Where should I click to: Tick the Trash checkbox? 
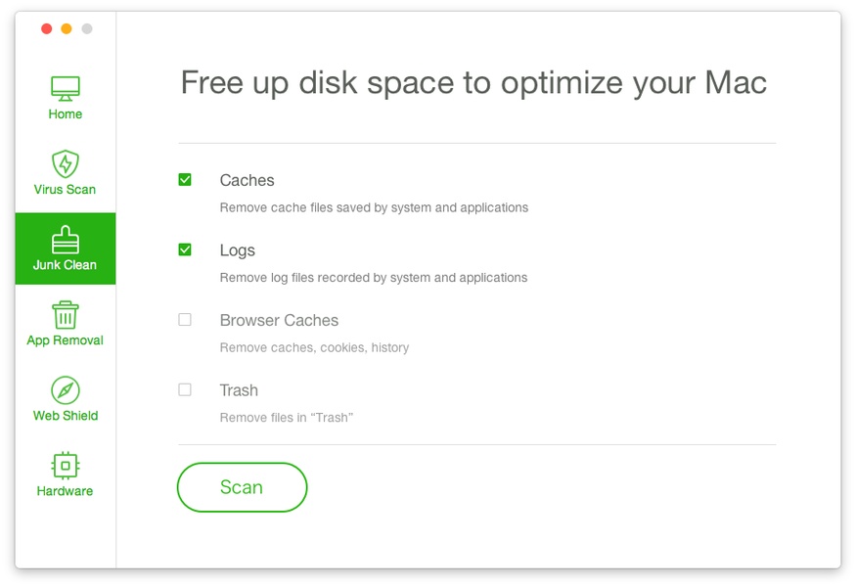click(x=185, y=389)
